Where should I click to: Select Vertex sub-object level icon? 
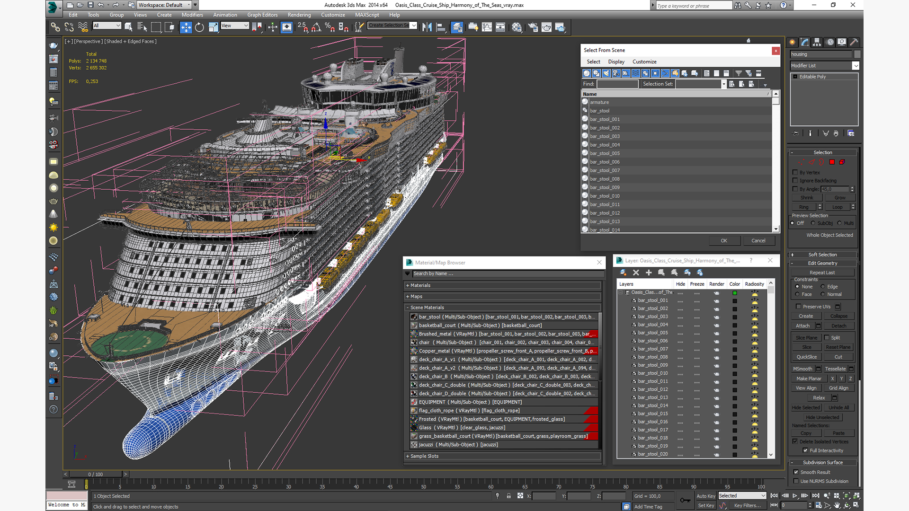[802, 162]
